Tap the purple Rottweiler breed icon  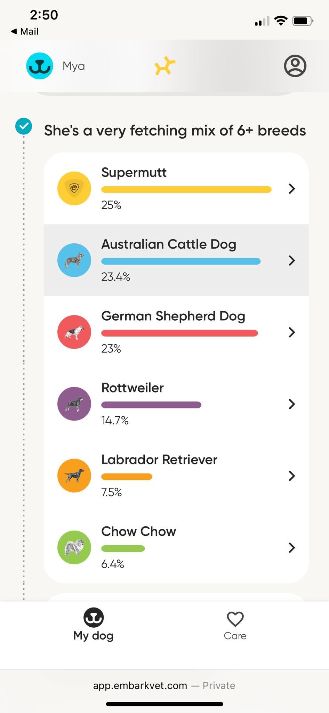pyautogui.click(x=74, y=404)
